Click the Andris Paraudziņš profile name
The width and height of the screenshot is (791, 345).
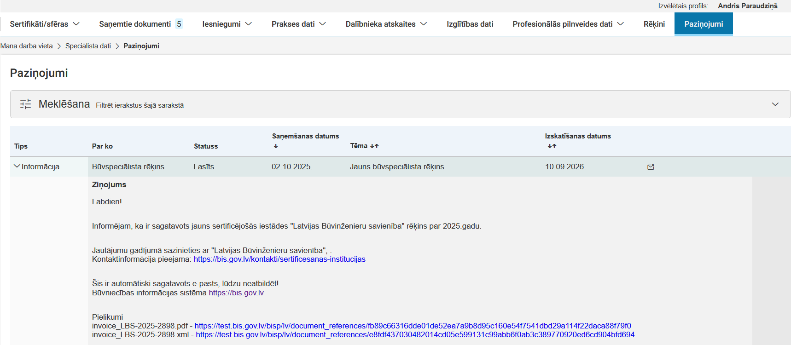tap(748, 6)
